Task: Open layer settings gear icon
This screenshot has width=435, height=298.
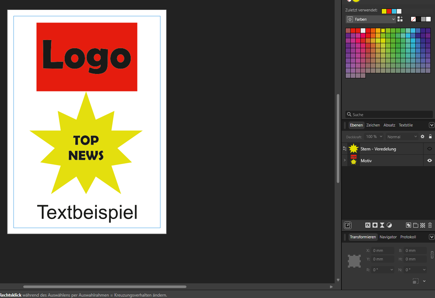Action: click(422, 136)
